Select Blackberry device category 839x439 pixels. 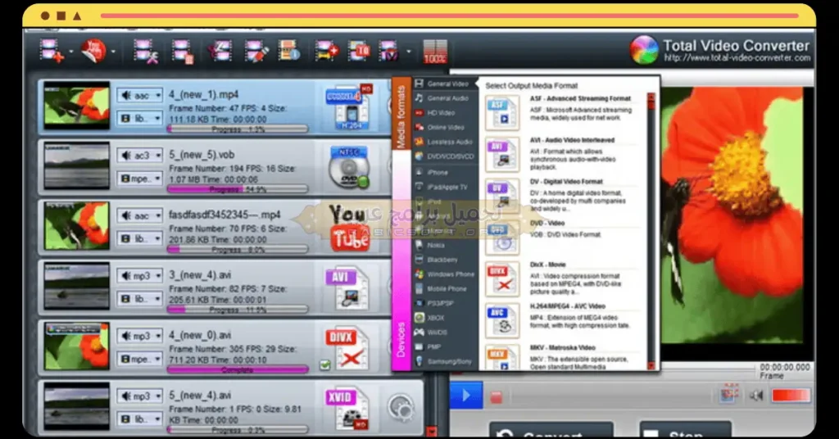pyautogui.click(x=437, y=260)
